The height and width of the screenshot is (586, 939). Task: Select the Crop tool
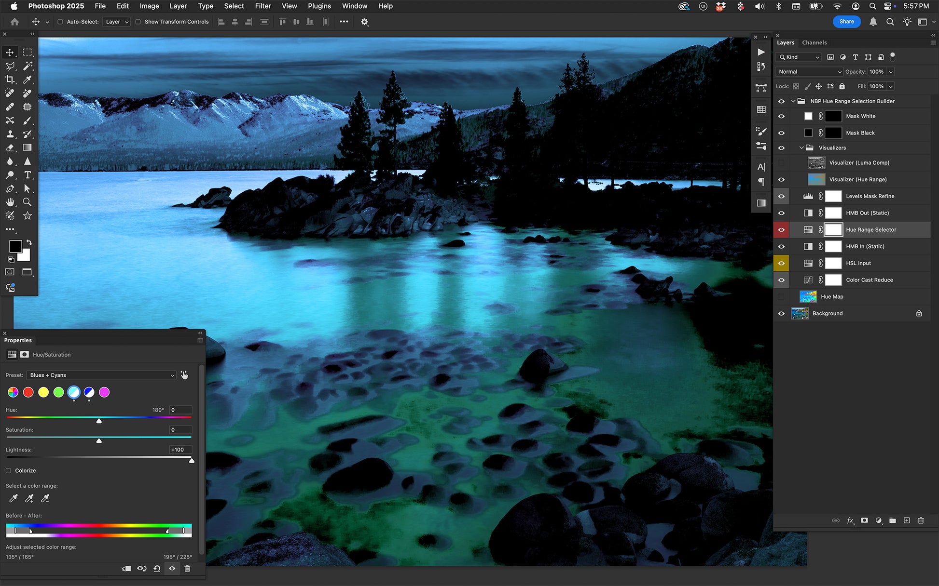(10, 80)
